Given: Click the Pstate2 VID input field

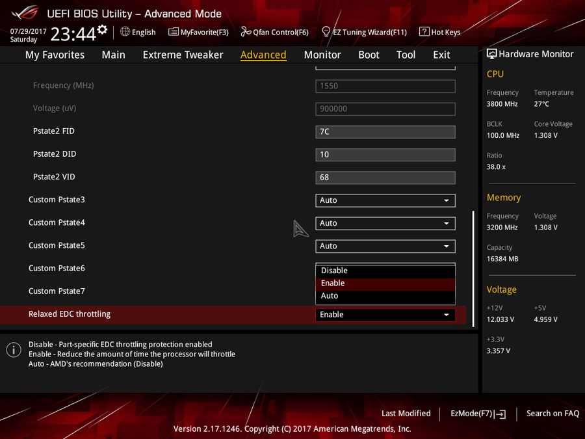Looking at the screenshot, I should click(385, 178).
